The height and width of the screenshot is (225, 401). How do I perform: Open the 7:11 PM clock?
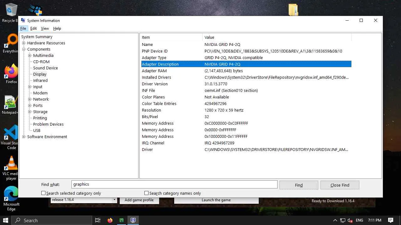tap(375, 220)
